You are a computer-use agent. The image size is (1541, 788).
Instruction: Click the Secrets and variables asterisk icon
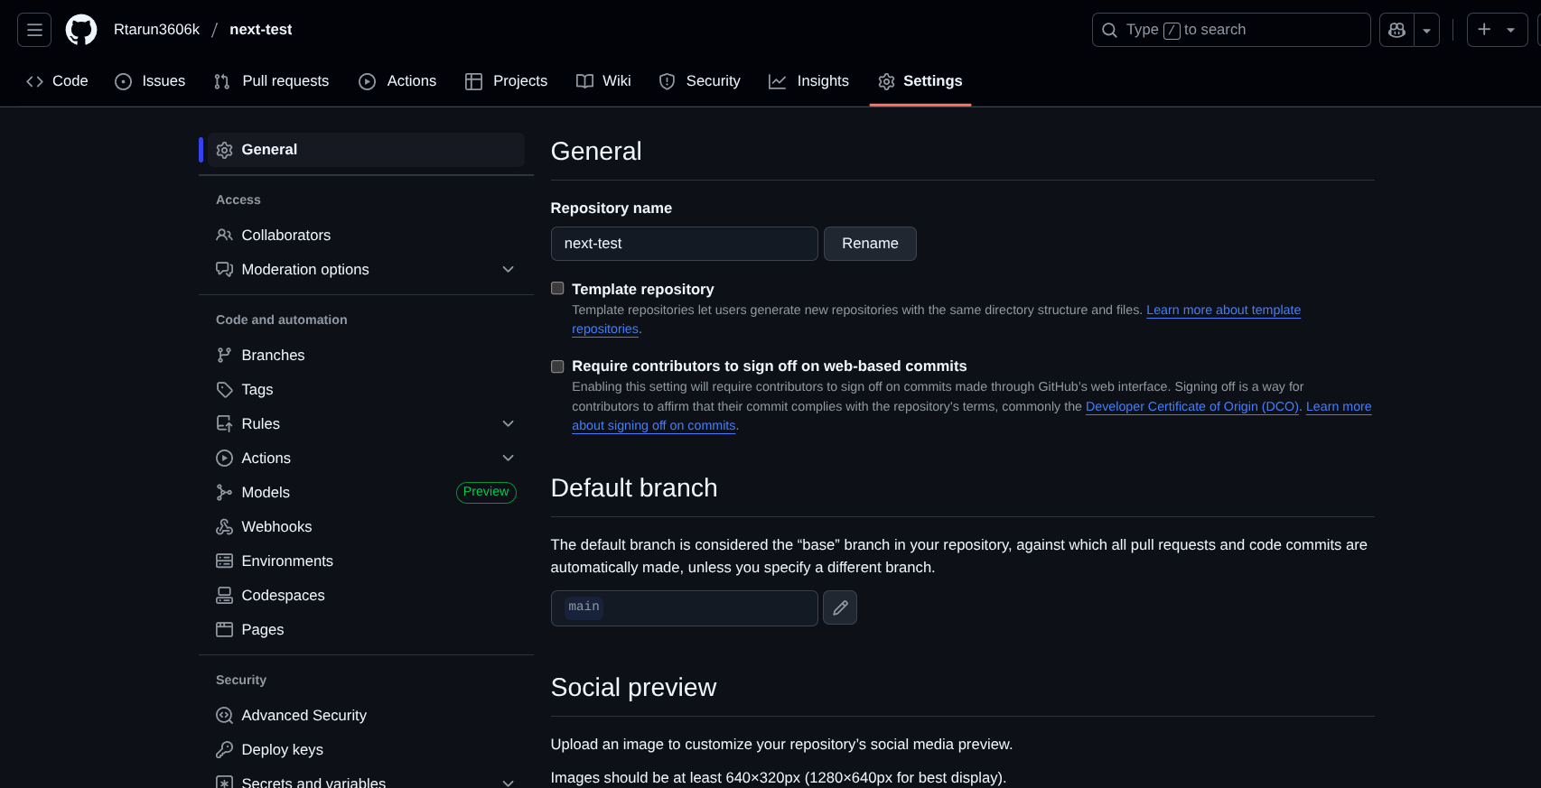(224, 782)
